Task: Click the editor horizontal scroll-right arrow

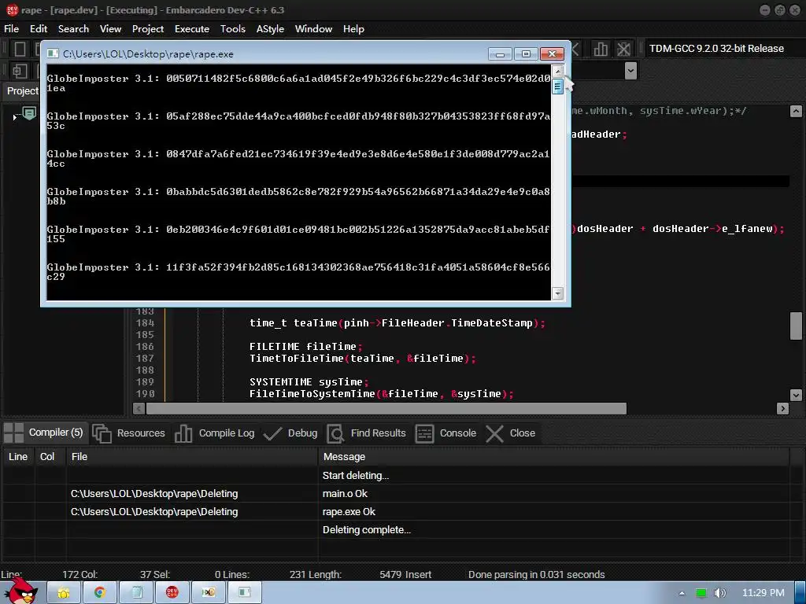Action: (783, 408)
